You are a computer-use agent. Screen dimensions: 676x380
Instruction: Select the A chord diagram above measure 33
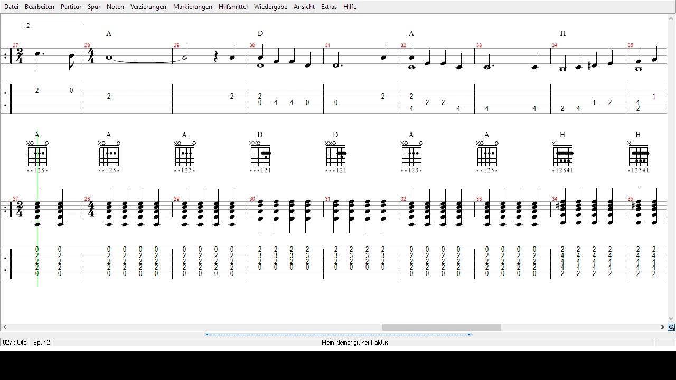[x=487, y=157]
